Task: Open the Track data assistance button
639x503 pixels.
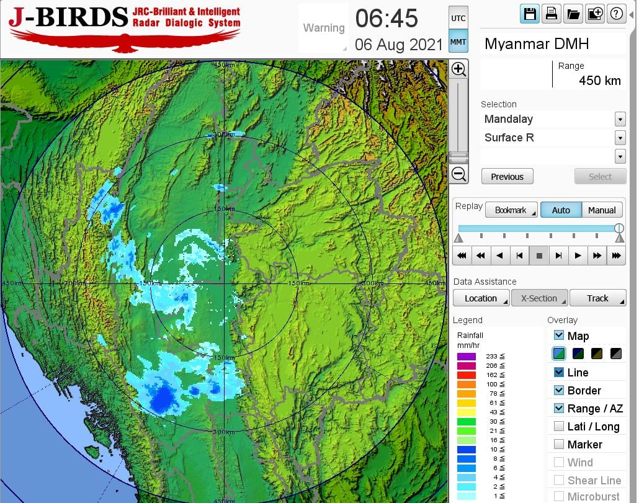Action: tap(597, 298)
